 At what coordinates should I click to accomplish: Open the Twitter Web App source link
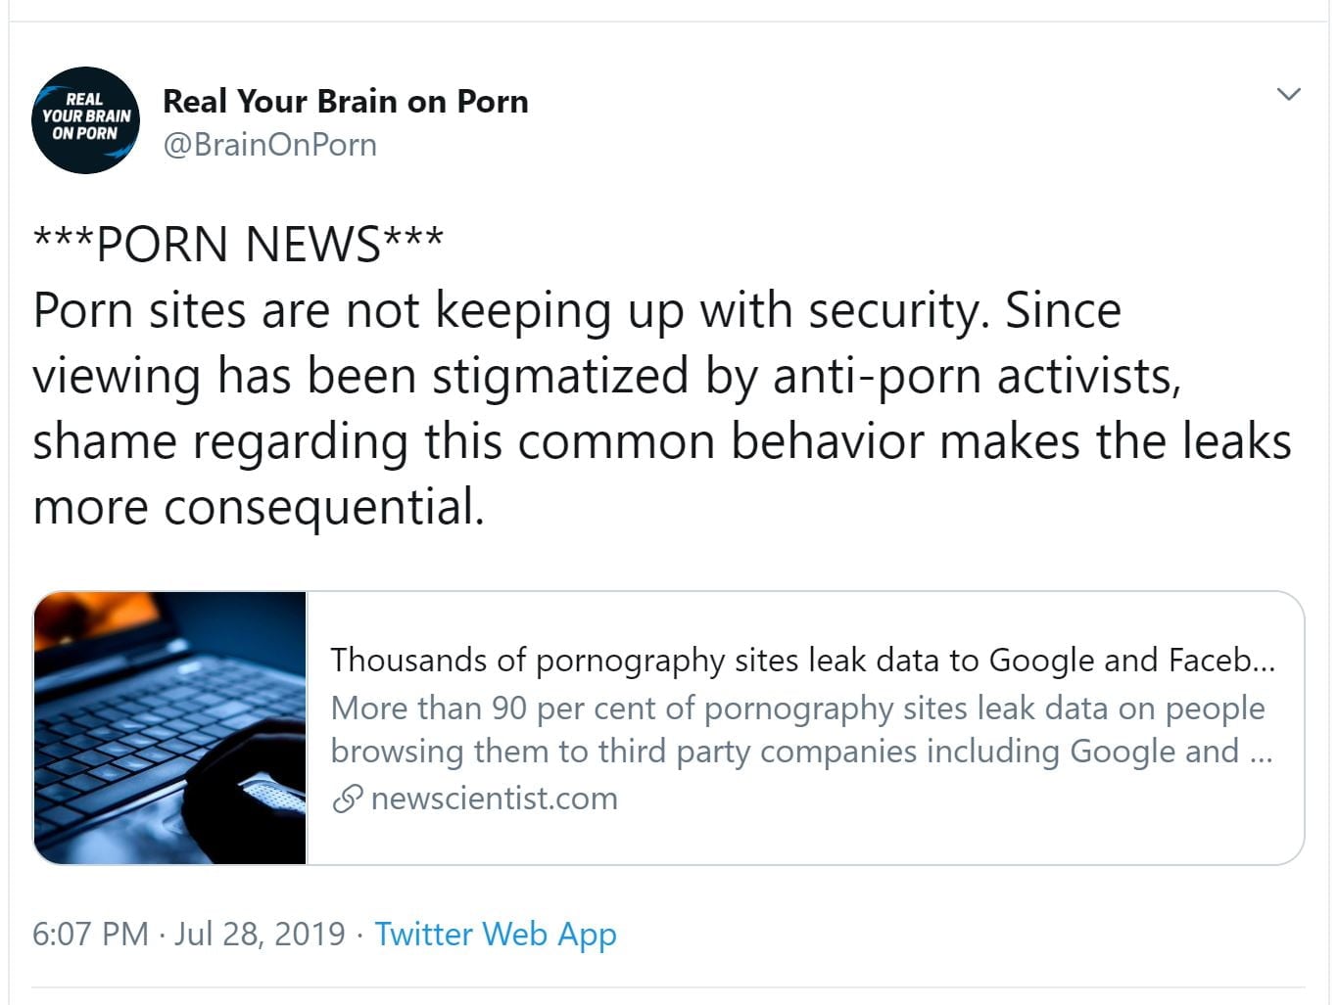point(496,934)
